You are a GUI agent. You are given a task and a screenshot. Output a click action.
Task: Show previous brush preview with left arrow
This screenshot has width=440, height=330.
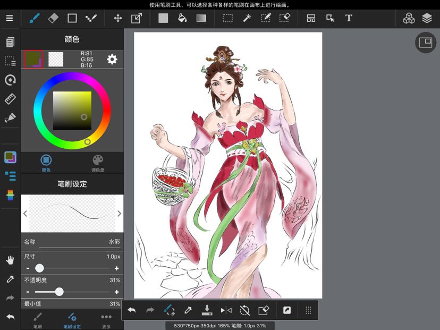click(x=26, y=214)
